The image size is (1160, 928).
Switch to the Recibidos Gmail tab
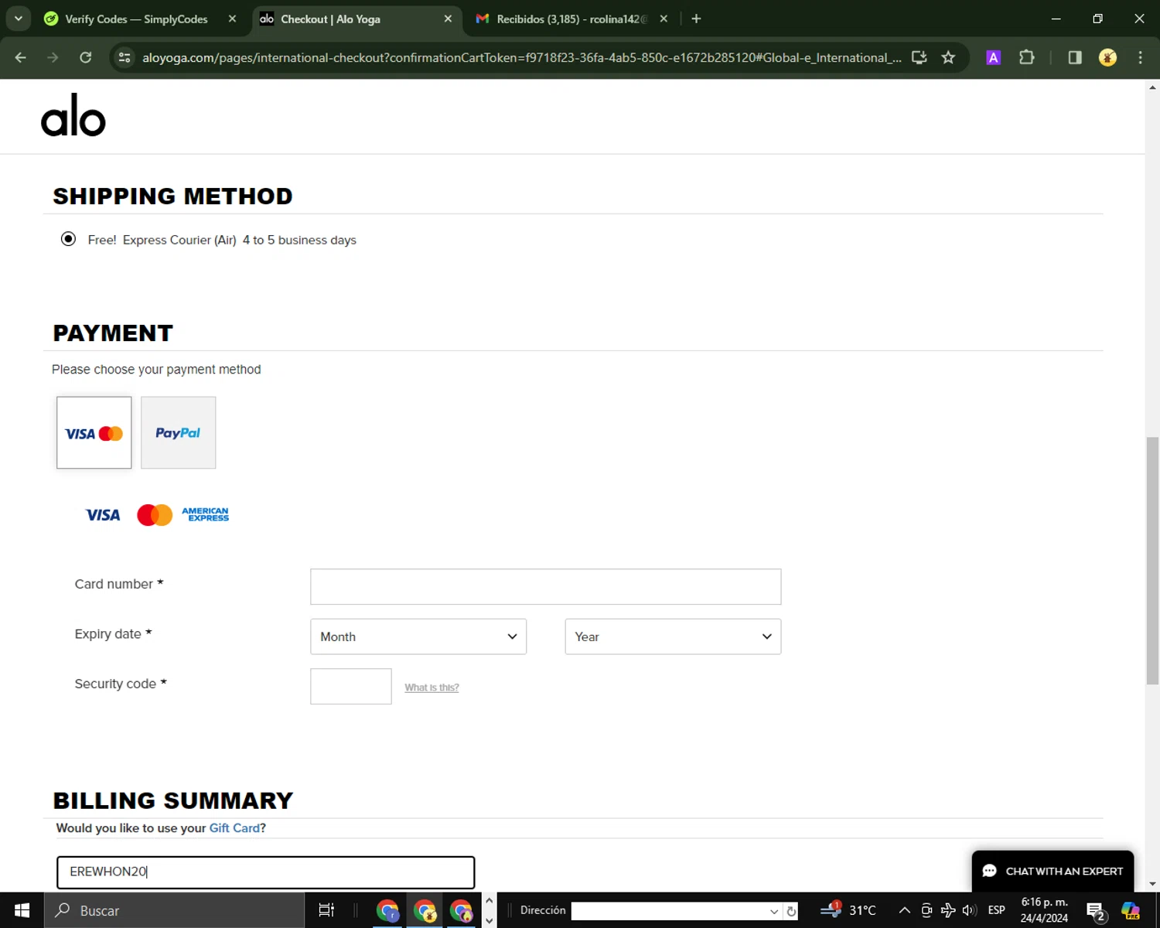pos(571,19)
